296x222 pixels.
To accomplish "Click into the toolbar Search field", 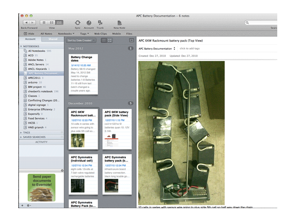I will tap(261, 23).
